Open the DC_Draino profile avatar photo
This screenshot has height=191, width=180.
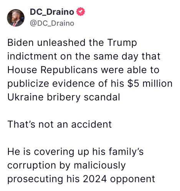click(x=16, y=18)
